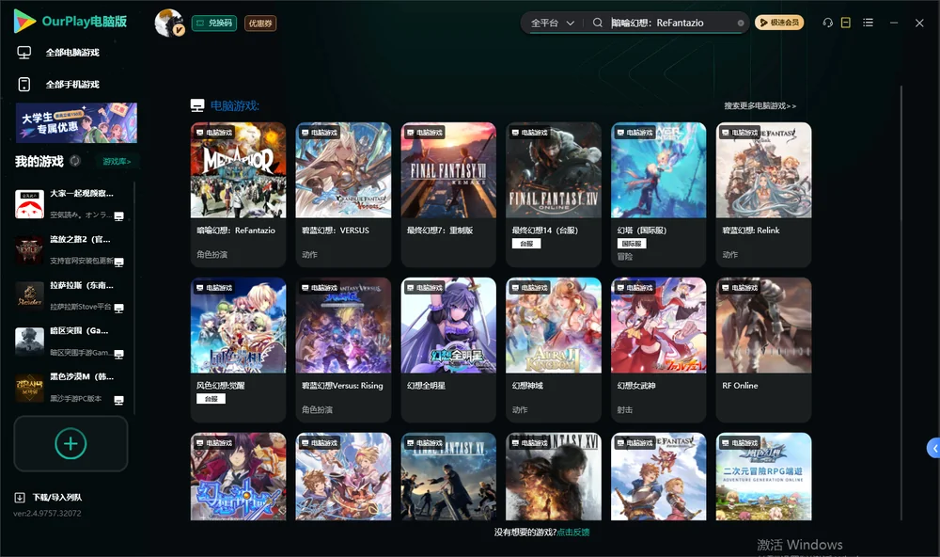Screen dimensions: 940x557
Task: Select 暗区突围 in my games list
Action: click(70, 342)
